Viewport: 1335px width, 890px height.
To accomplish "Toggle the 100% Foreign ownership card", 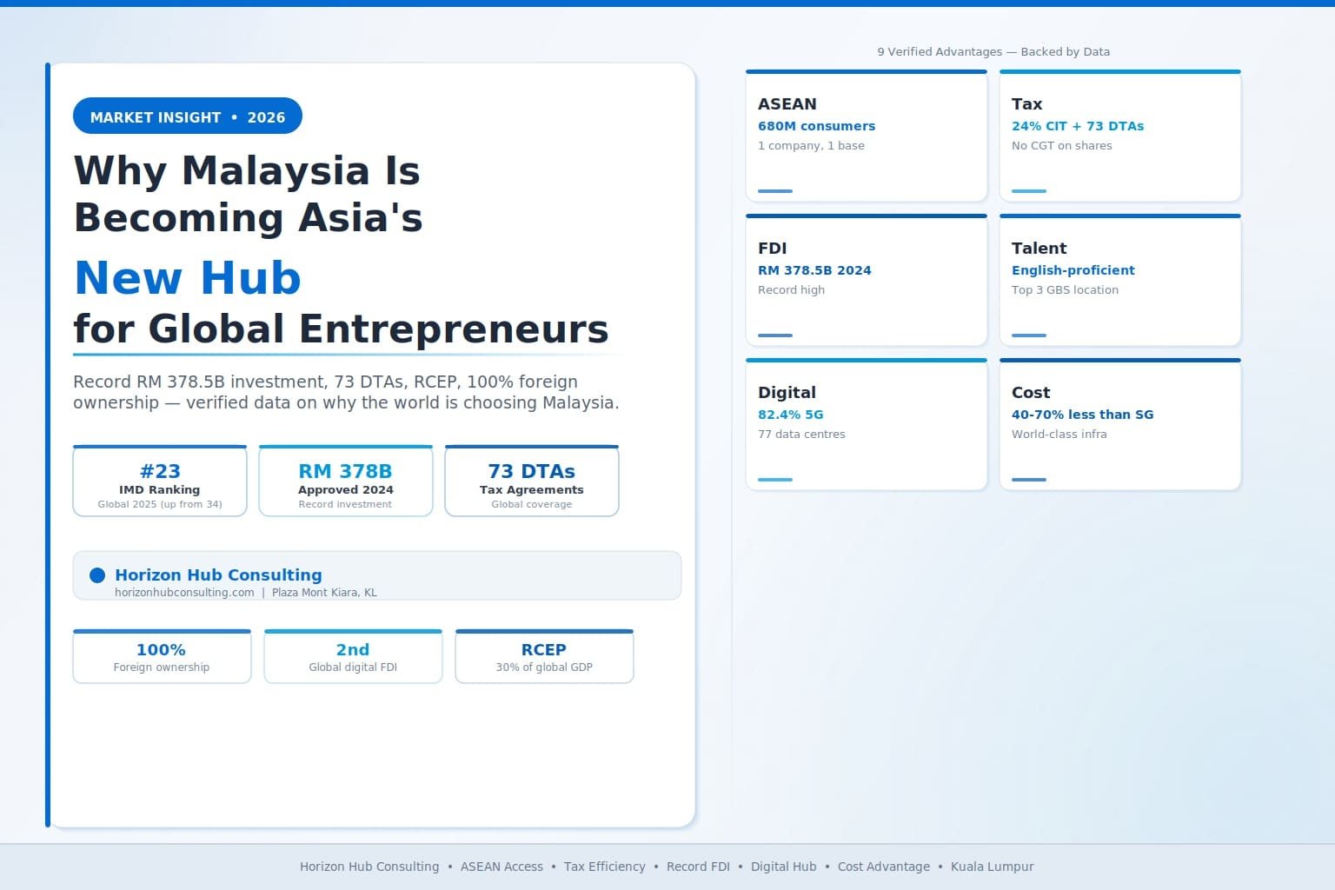I will (162, 655).
